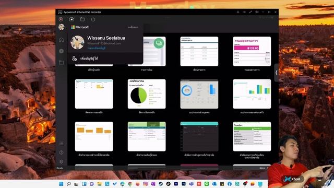Open the recordings folder in the toolbar
The height and width of the screenshot is (188, 334).
[82, 19]
